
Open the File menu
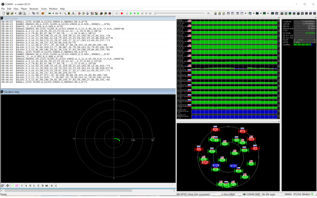click(x=3, y=9)
